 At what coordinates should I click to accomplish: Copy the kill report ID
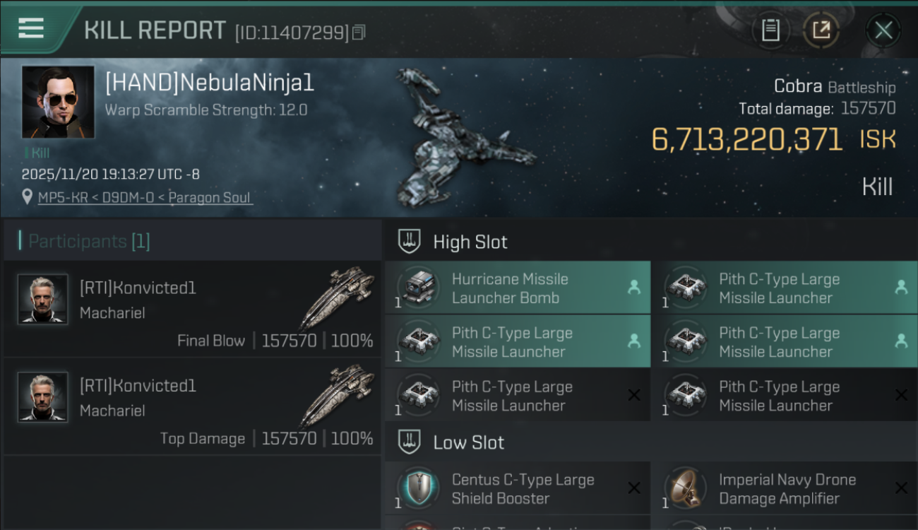(x=359, y=33)
